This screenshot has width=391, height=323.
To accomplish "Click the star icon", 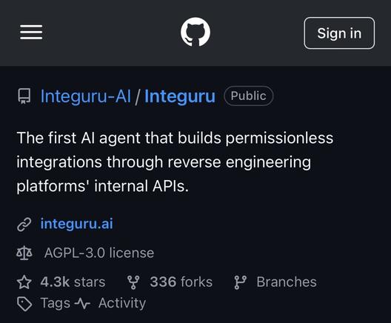I will 24,282.
